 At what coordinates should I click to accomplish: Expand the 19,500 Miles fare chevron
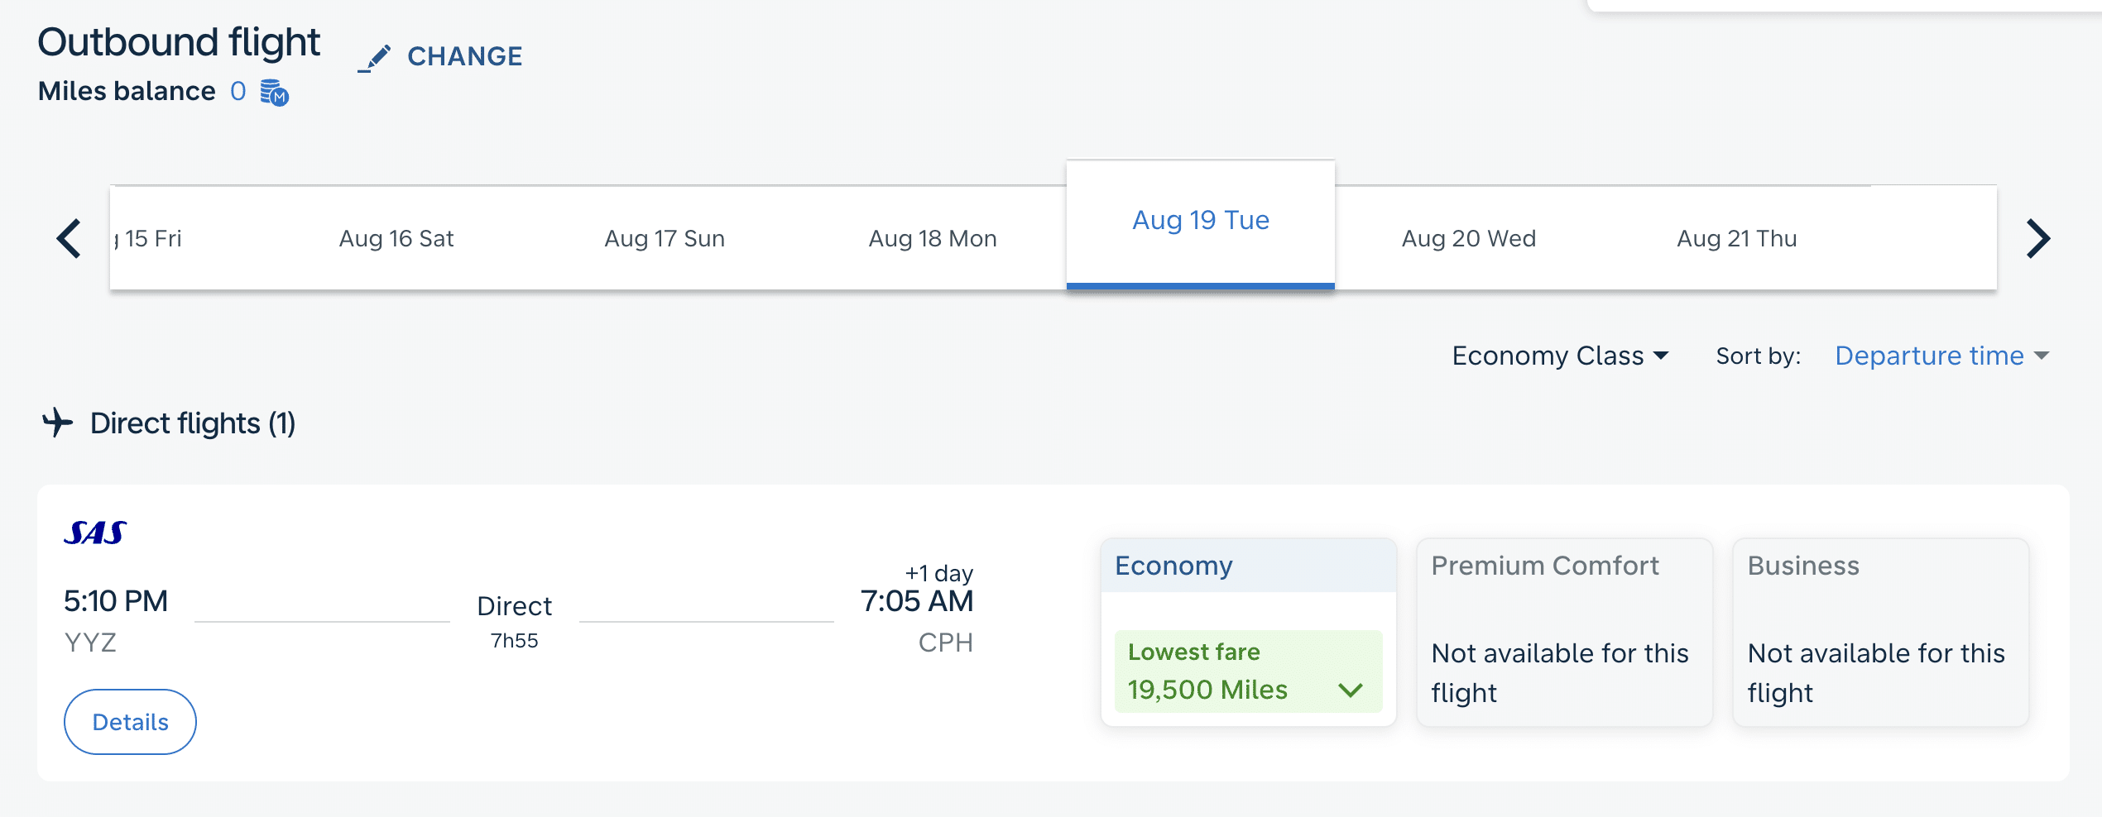1350,690
